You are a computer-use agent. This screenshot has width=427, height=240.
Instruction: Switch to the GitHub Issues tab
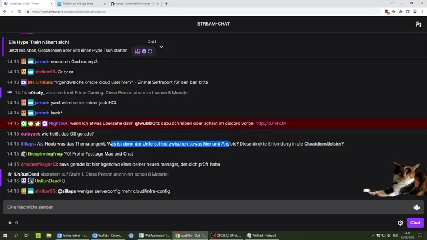pyautogui.click(x=133, y=4)
